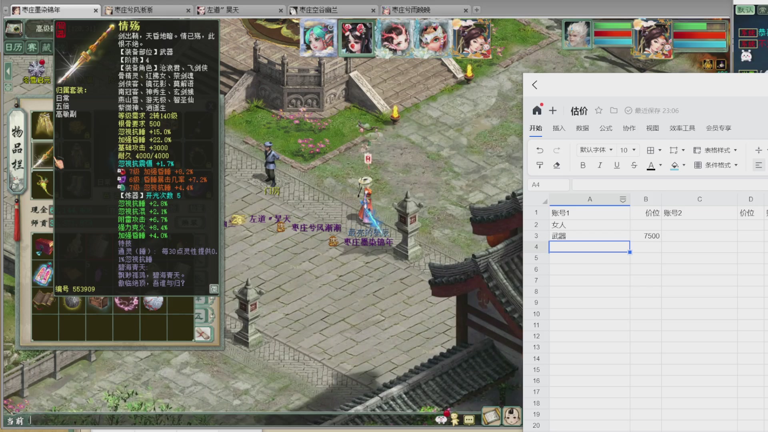Open the 默认字体 font dropdown
The image size is (768, 432).
[596, 150]
